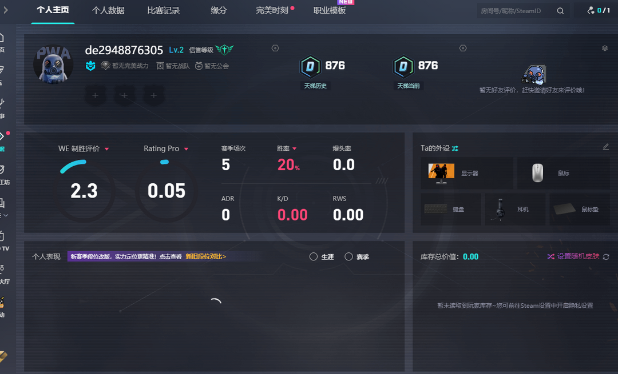Click the room number/SteamID search field
The width and height of the screenshot is (618, 374).
coord(515,11)
